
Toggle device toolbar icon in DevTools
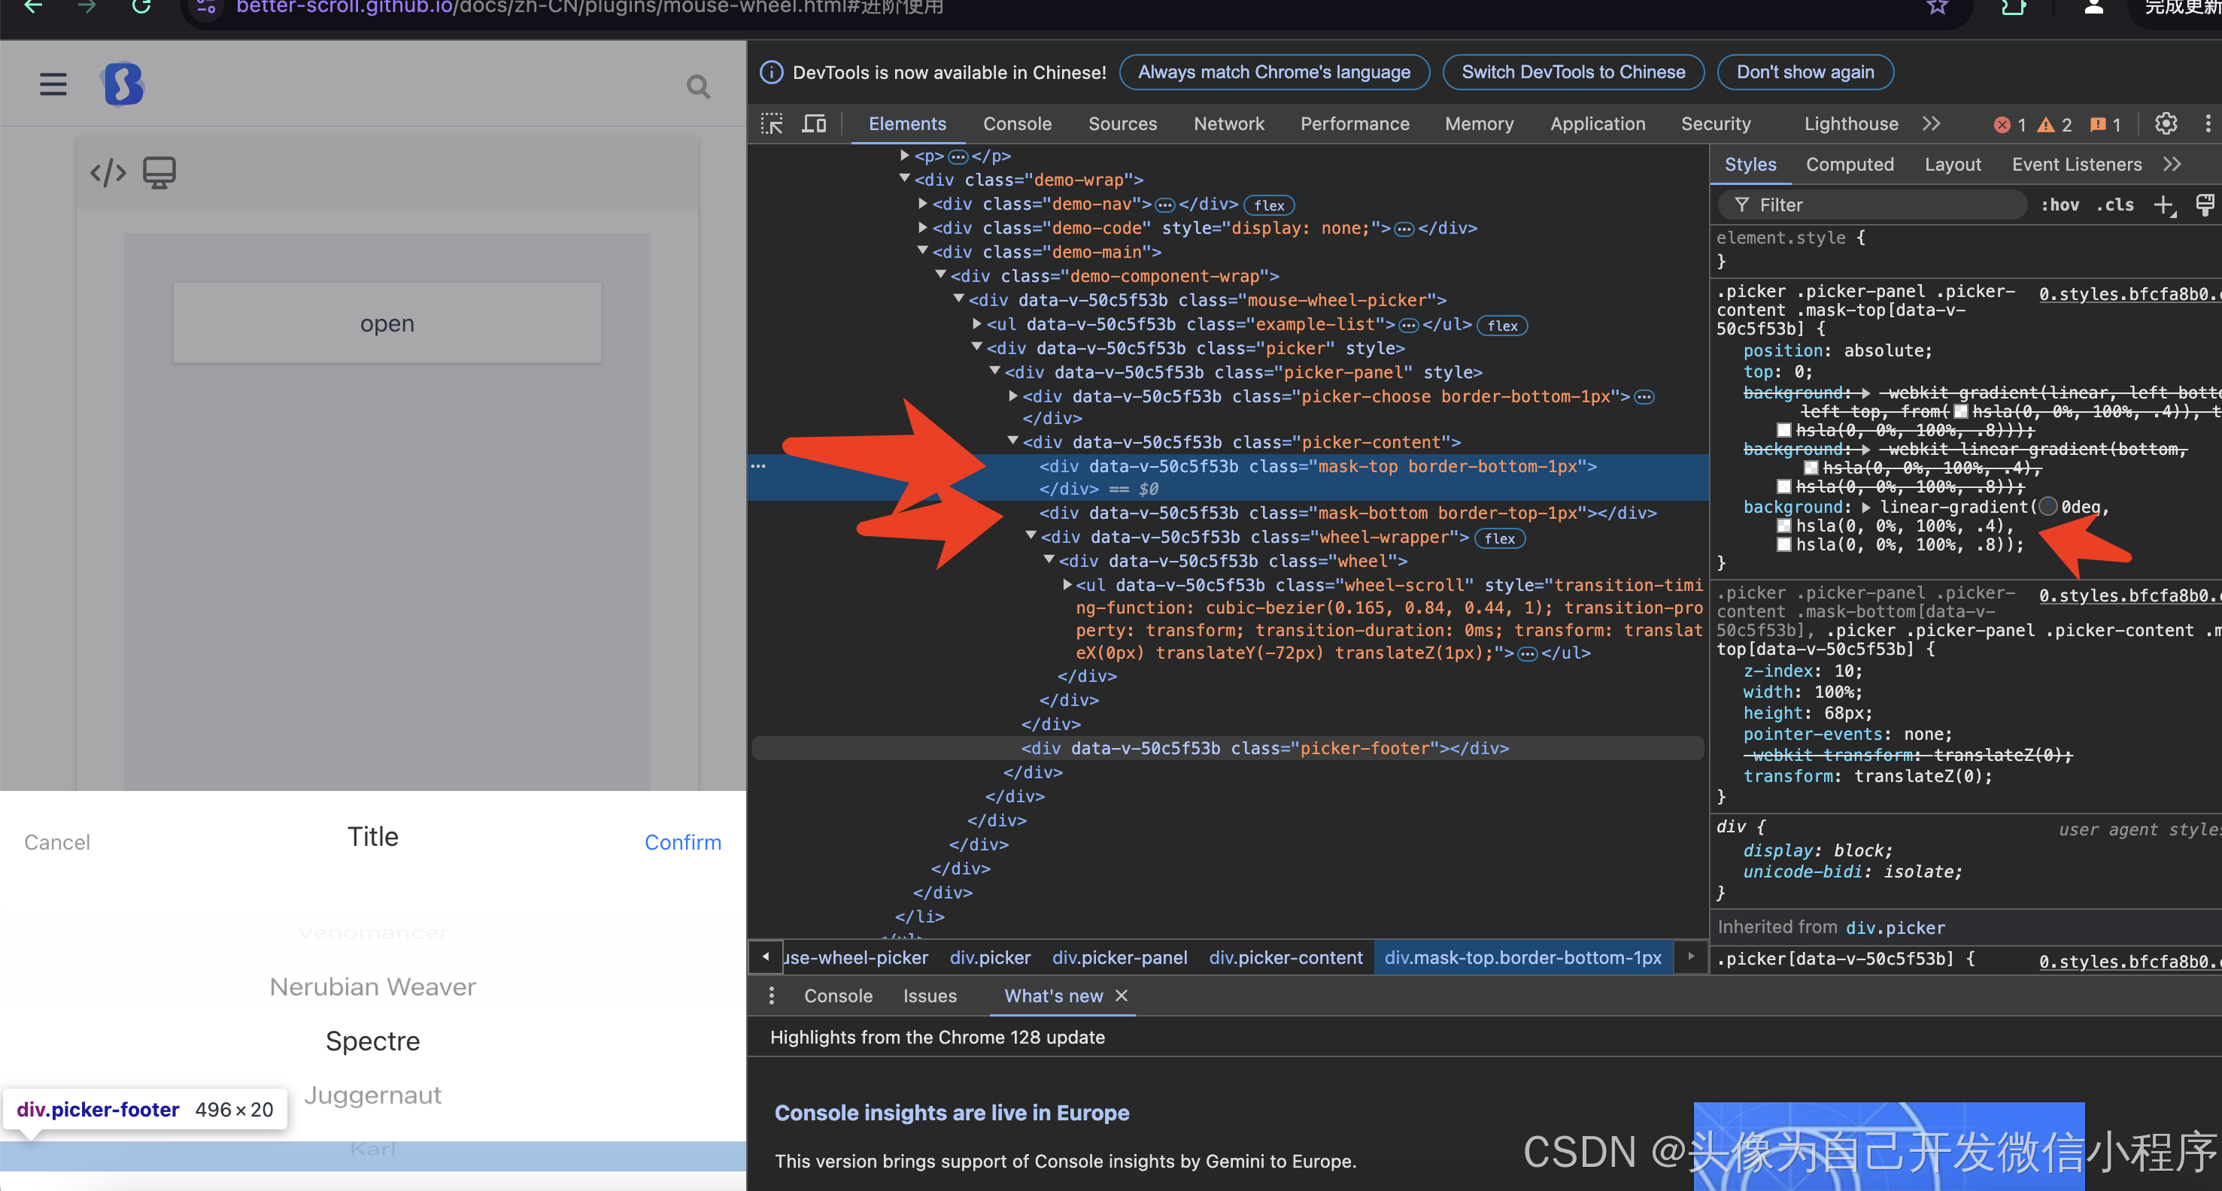[x=813, y=124]
